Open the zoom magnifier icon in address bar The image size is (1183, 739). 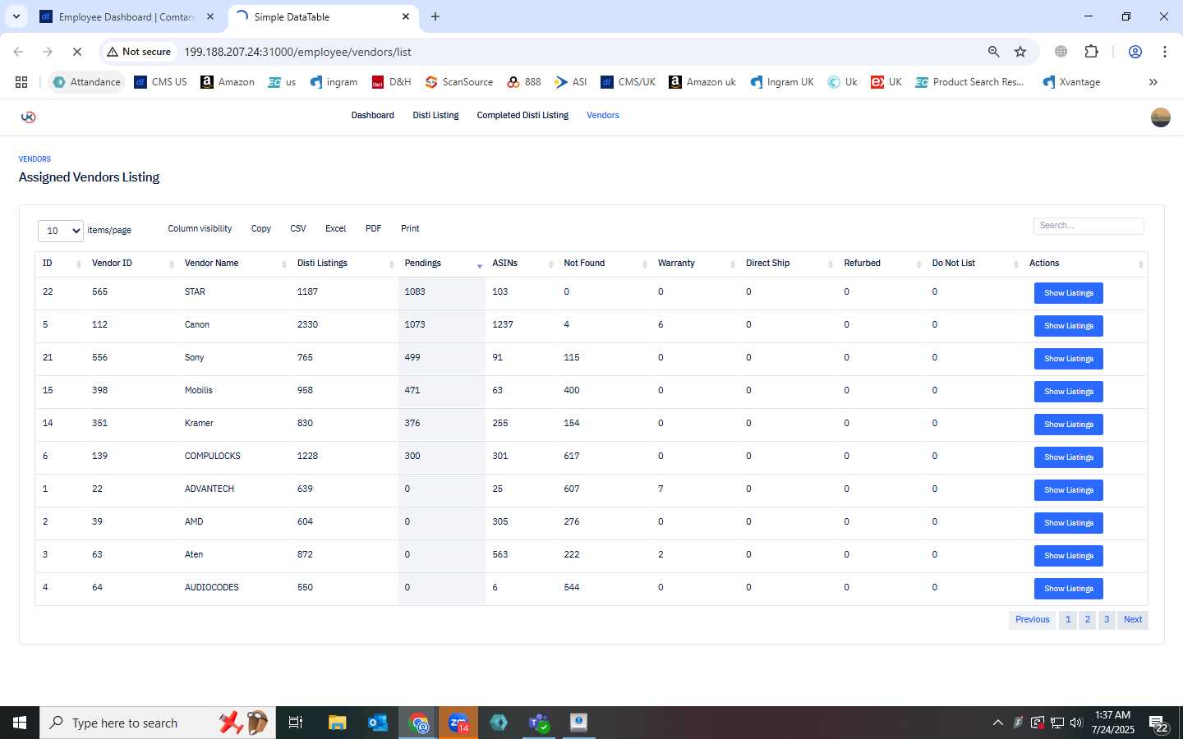993,52
